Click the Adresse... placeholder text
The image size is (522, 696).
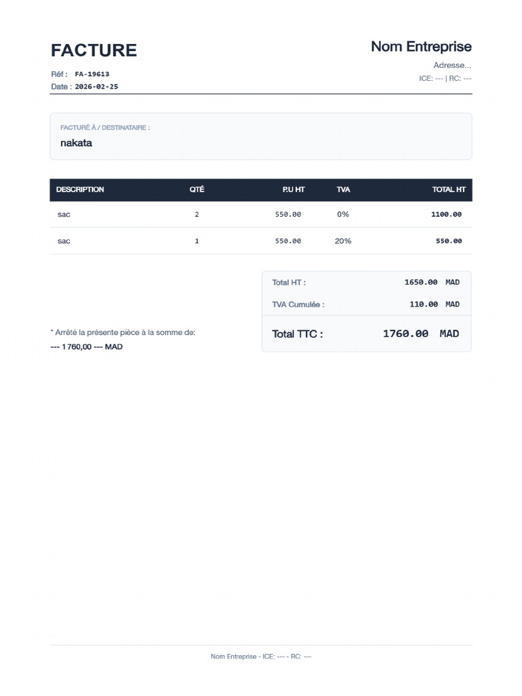[x=452, y=65]
